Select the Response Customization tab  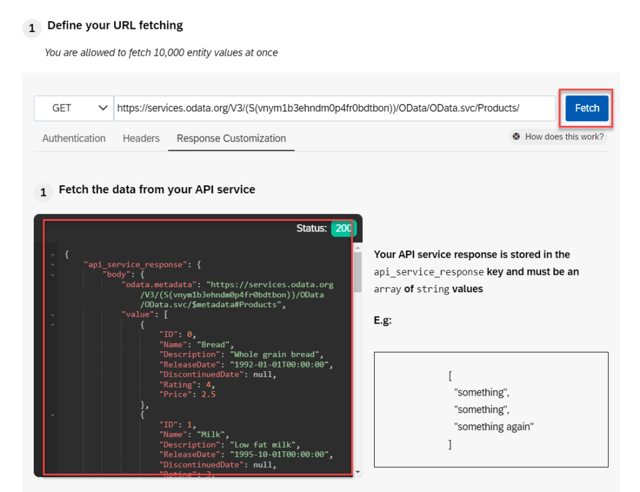tap(231, 138)
